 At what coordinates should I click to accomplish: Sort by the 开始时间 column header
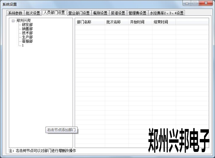140,22
